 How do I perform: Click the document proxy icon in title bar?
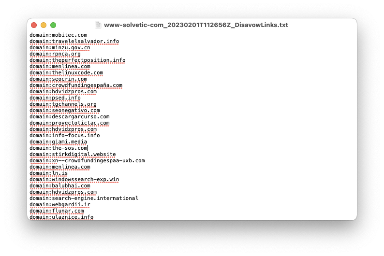pyautogui.click(x=98, y=25)
